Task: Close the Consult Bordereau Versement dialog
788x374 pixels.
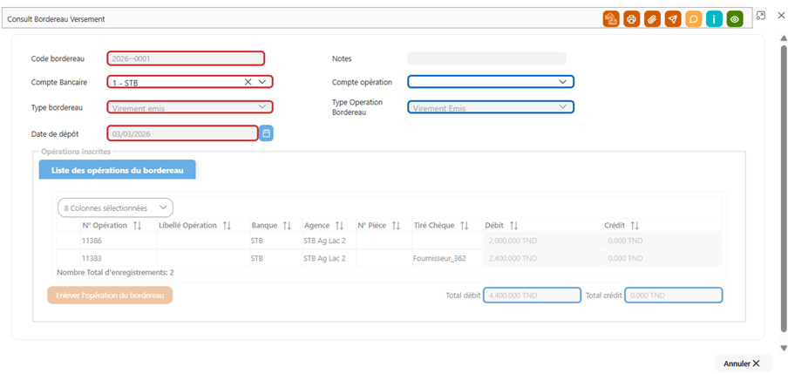Action: click(780, 16)
